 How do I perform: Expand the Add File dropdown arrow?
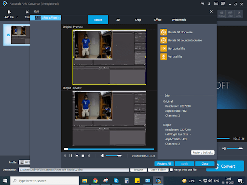point(17,17)
